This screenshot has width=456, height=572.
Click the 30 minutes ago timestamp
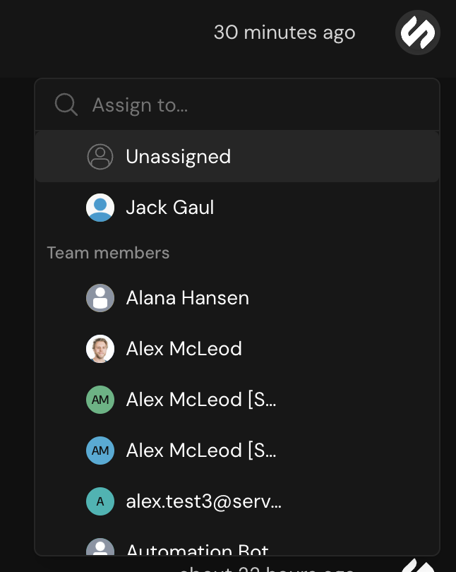[285, 32]
